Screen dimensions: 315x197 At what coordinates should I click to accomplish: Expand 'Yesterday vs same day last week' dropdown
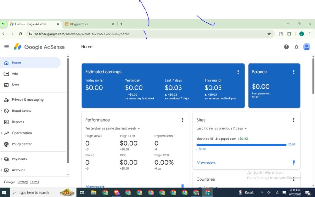[x=113, y=128]
